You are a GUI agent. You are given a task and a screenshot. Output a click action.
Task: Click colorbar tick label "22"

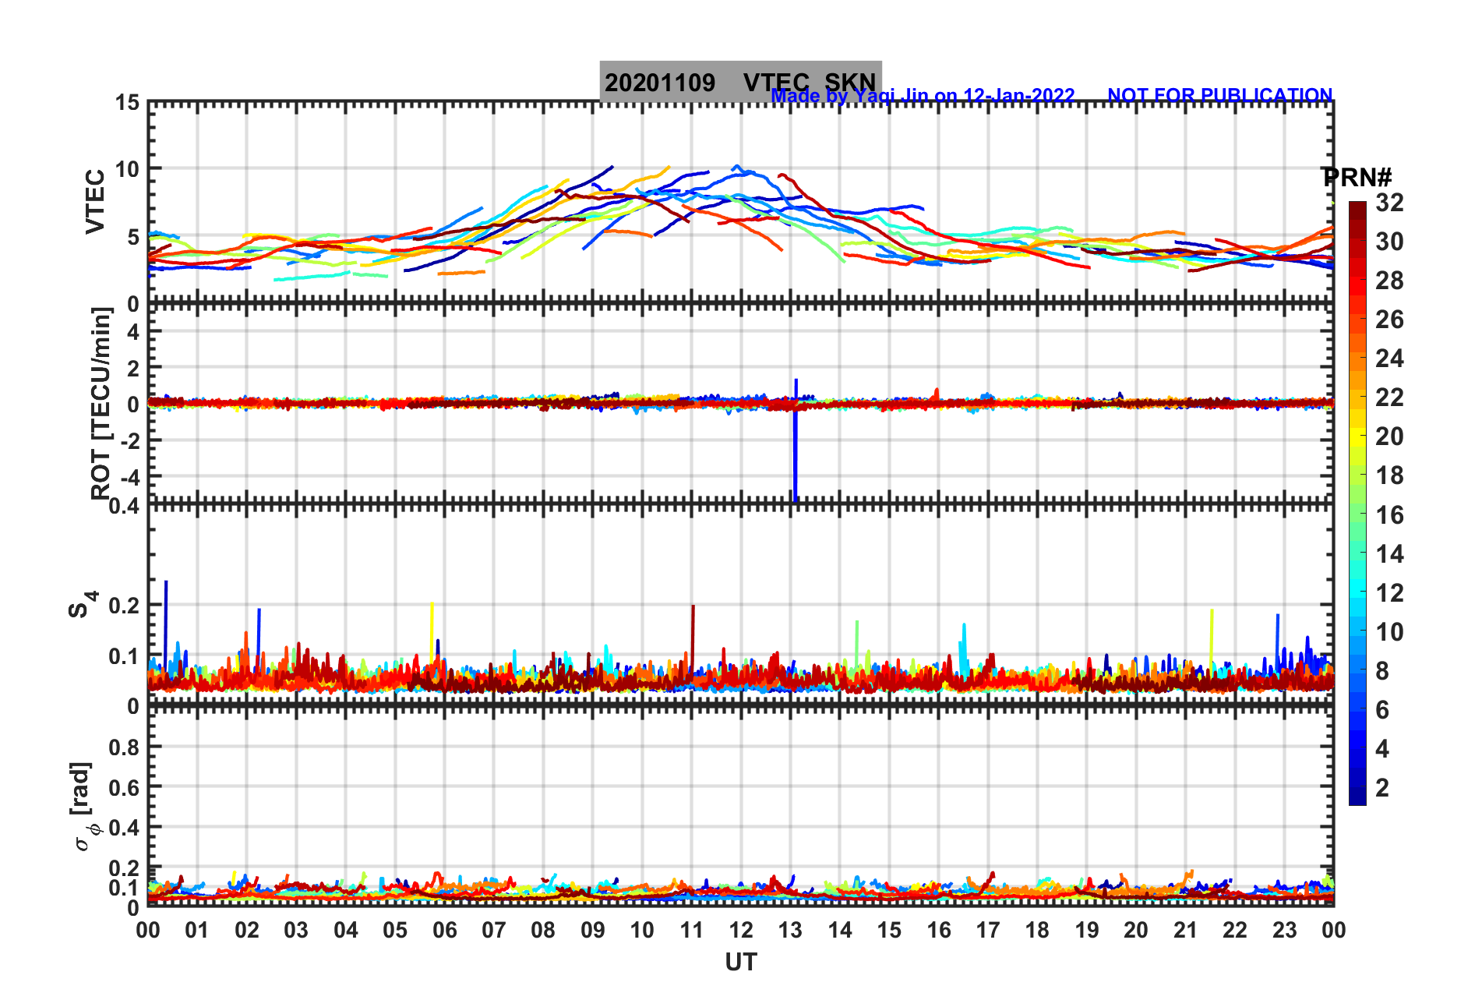(x=1389, y=397)
